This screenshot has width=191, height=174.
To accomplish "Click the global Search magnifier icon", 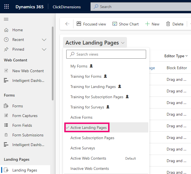I will coord(96,7).
